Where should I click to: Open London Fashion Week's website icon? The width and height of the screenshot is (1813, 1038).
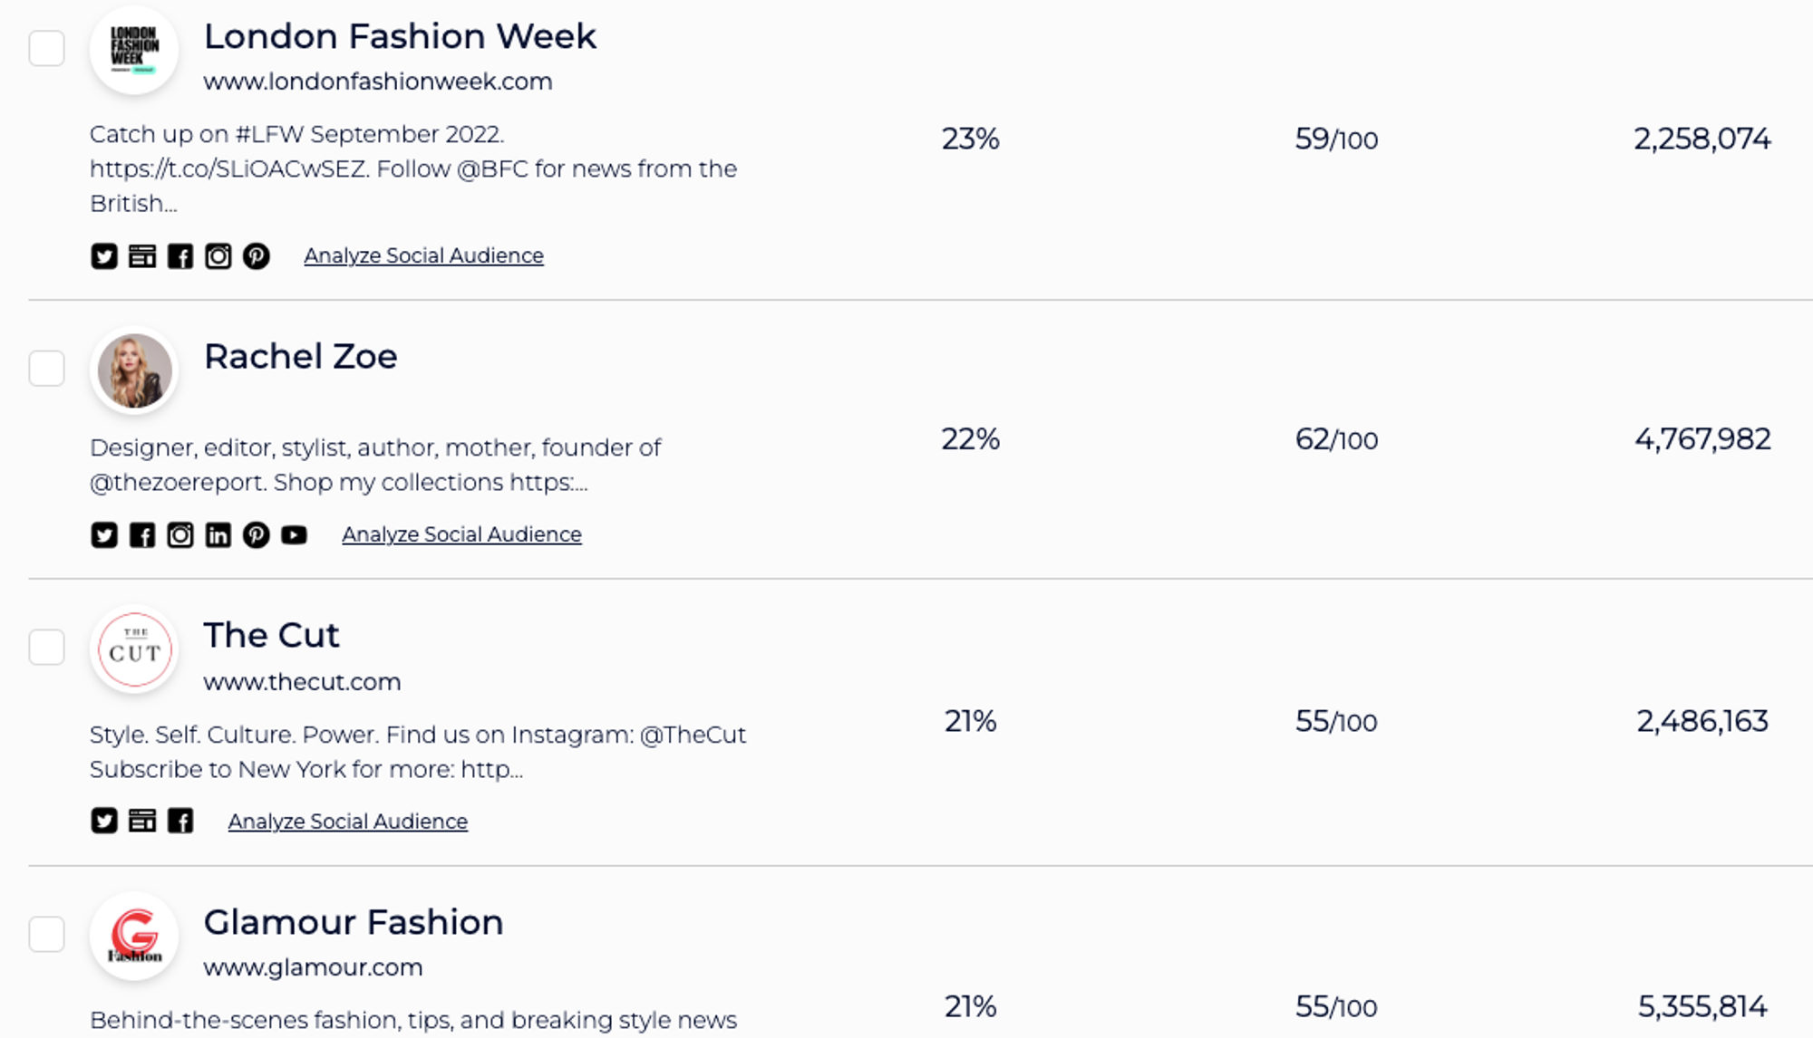(142, 256)
